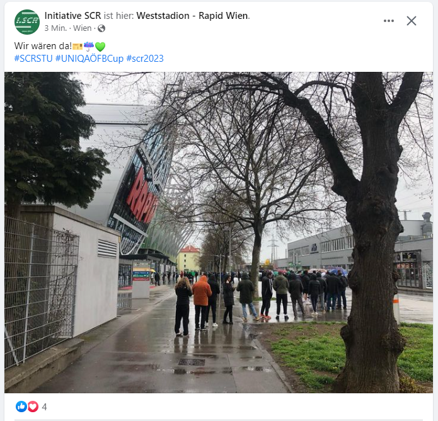This screenshot has height=421, width=438.
Task: Click the Wien location text under the name
Action: 83,28
